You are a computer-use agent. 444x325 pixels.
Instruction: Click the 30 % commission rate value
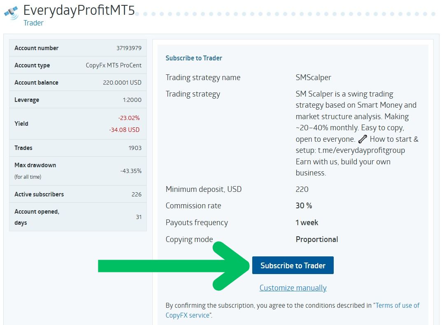point(304,206)
